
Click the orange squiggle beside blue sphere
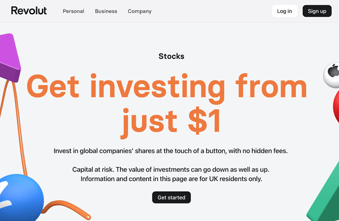coord(66,209)
